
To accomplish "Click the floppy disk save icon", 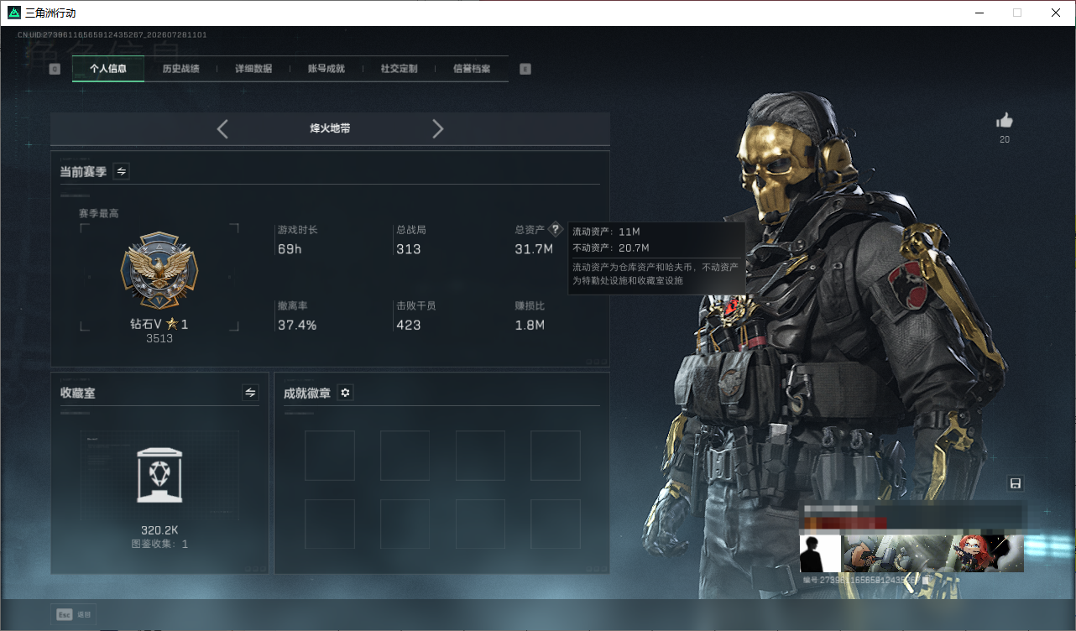I will coord(1015,483).
